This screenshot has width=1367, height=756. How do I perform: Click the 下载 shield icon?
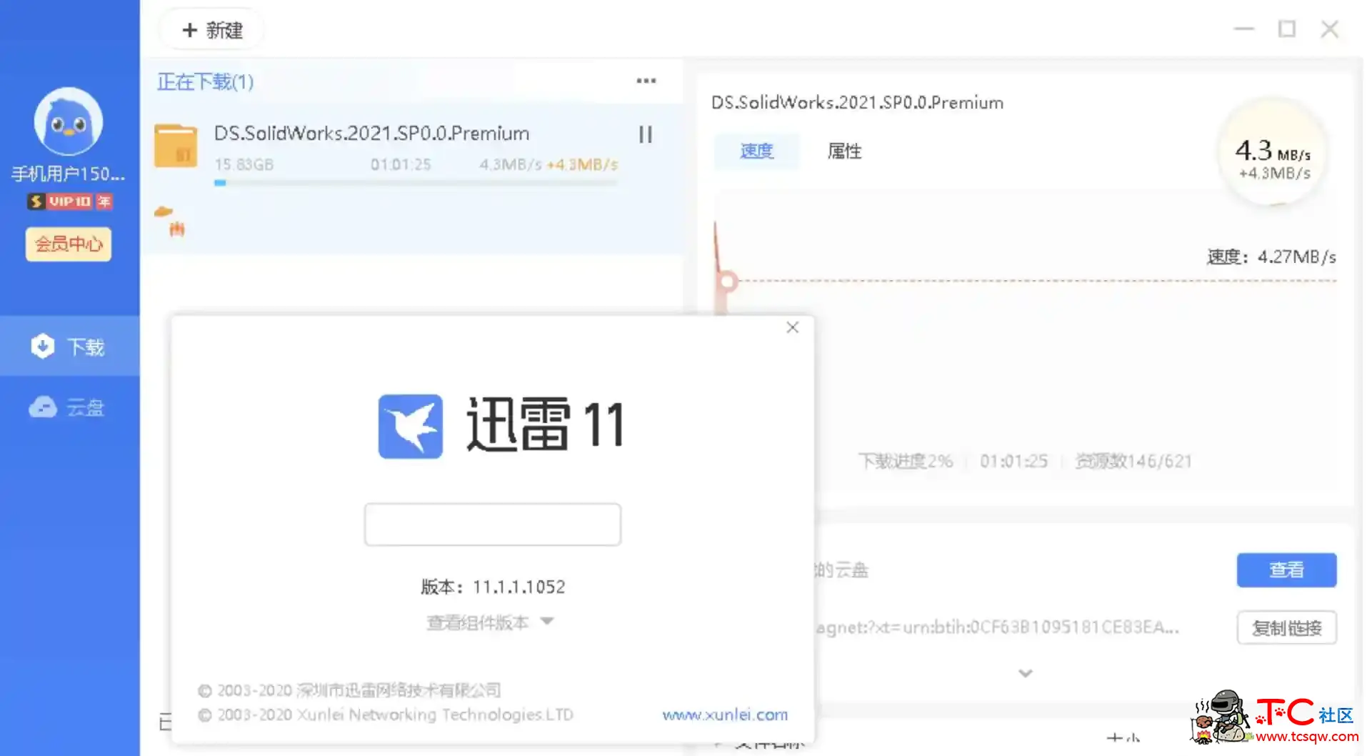pos(43,347)
